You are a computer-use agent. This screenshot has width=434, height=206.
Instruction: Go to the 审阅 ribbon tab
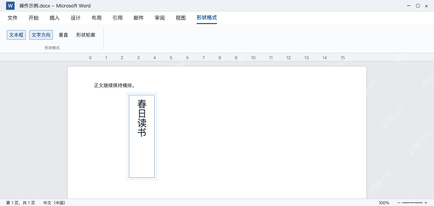click(160, 18)
